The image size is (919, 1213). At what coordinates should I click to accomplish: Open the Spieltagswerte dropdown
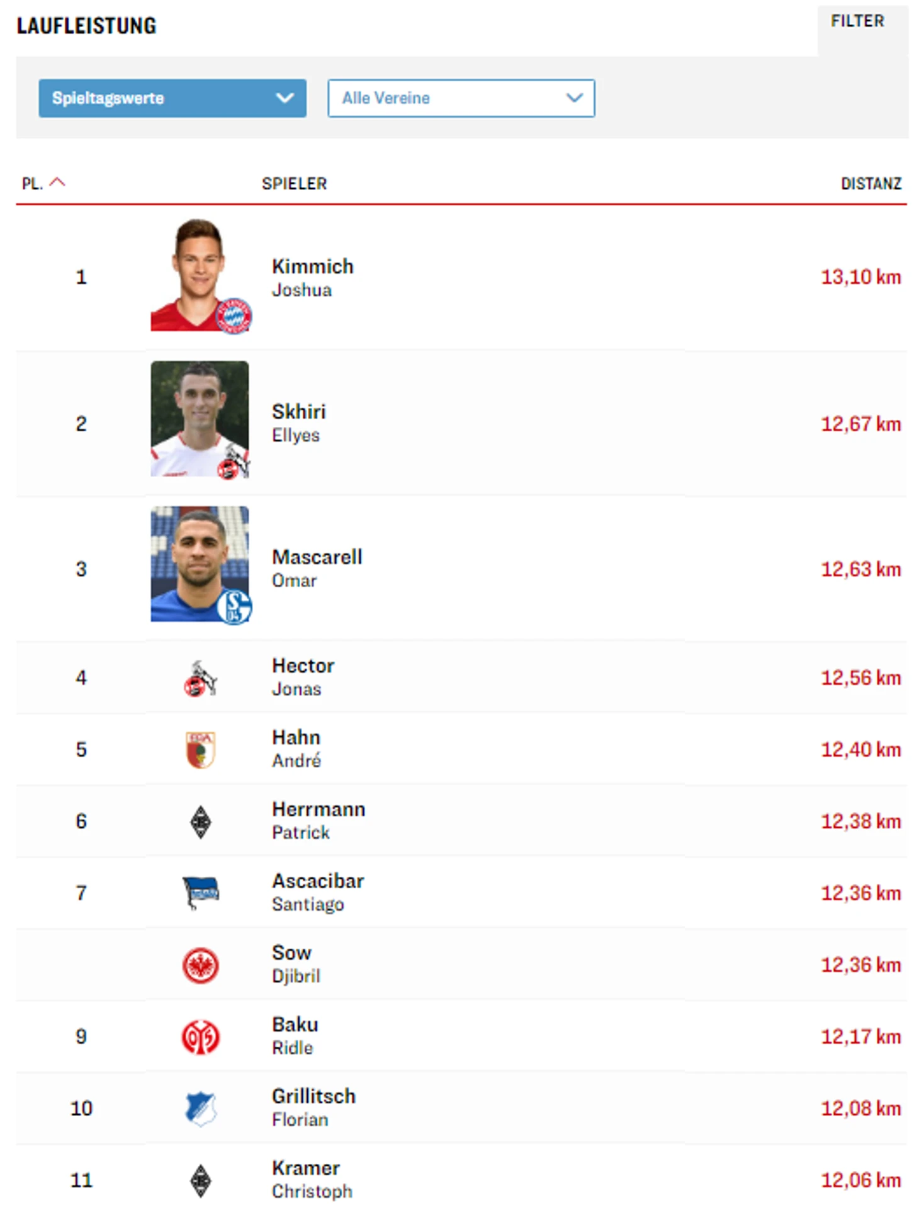point(172,98)
